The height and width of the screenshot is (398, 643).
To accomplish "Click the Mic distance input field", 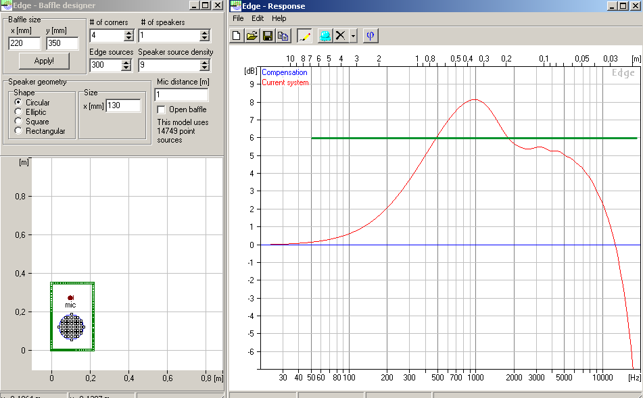I will [181, 95].
